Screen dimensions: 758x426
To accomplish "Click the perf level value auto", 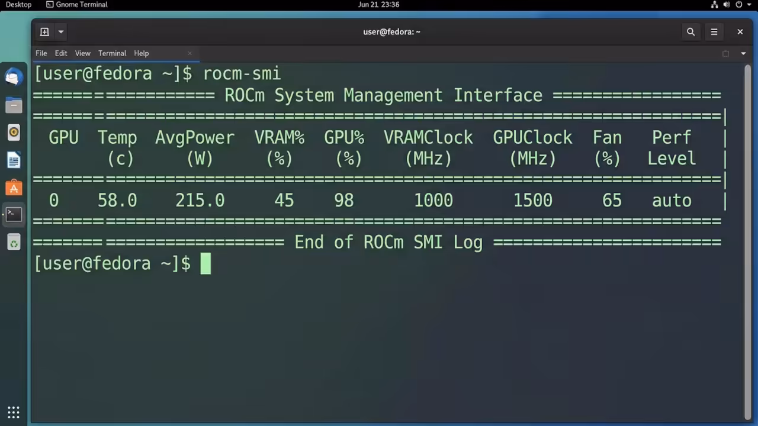I will point(672,201).
